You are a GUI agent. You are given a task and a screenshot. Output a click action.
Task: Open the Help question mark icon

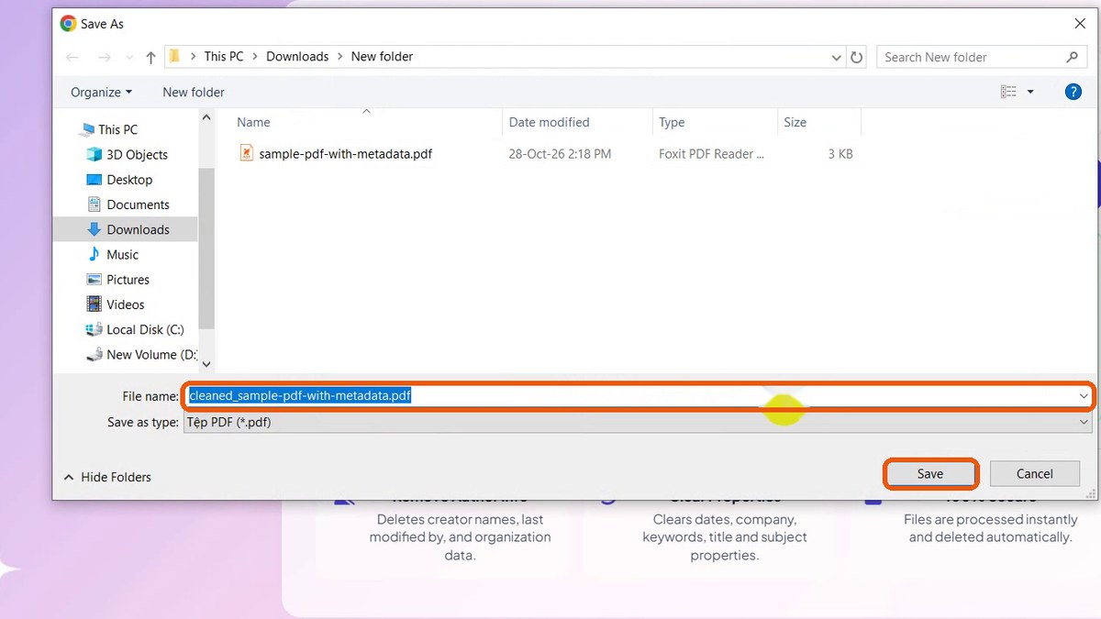coord(1073,92)
